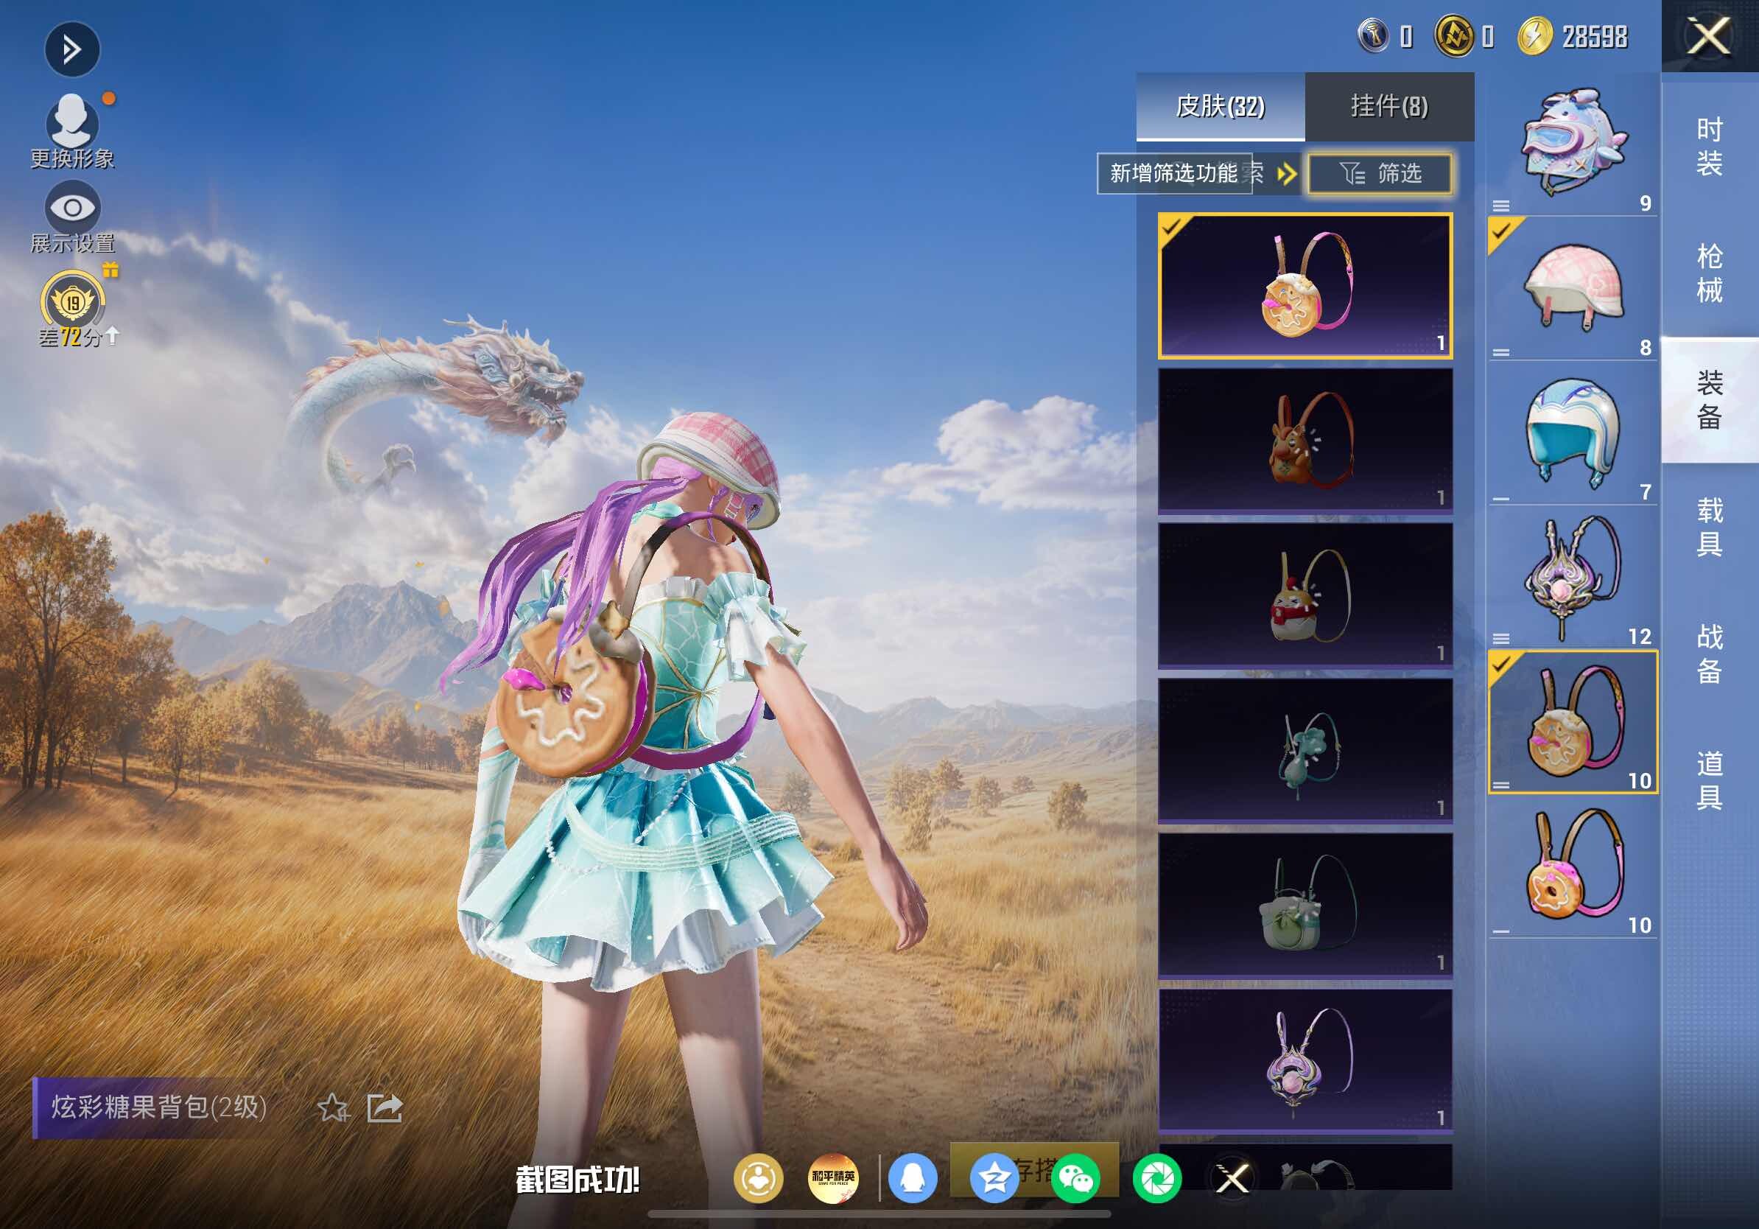Screen dimensions: 1759x1229
Task: Click the lightning coin 28598 balance
Action: [x=1573, y=36]
